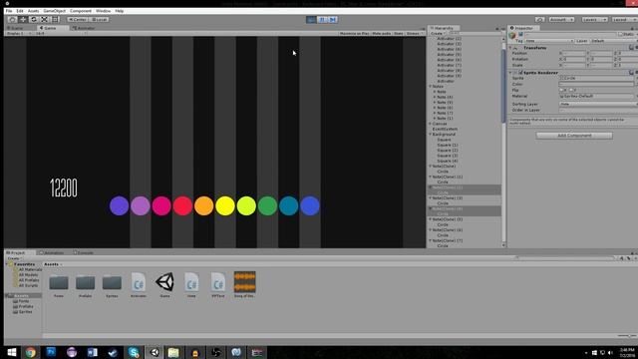
Task: Open Skype from the taskbar
Action: [x=134, y=352]
